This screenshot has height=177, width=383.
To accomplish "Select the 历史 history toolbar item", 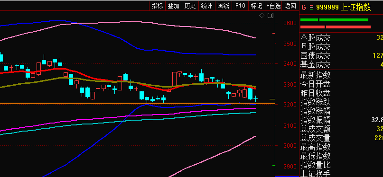I will [190, 6].
